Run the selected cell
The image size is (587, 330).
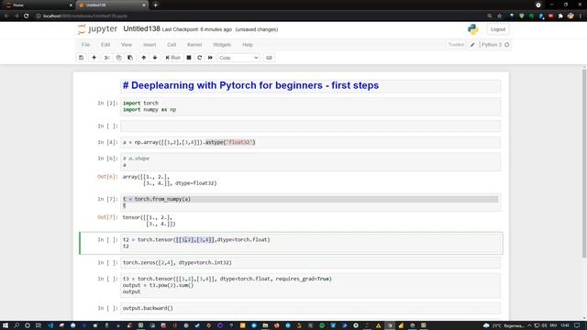[172, 58]
